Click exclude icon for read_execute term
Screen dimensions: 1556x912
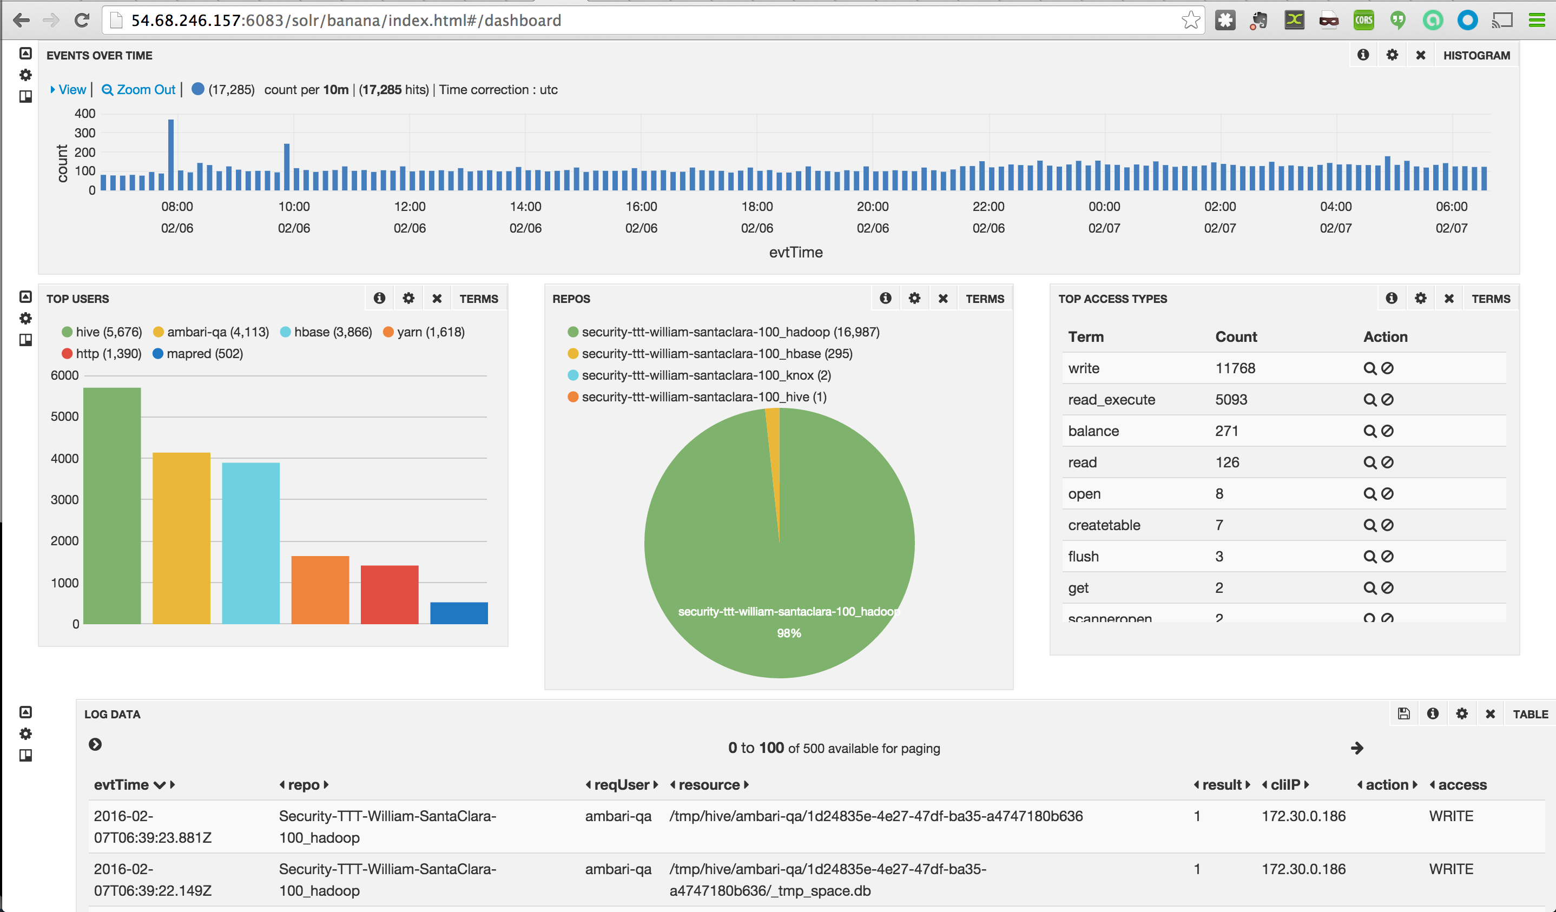(1387, 400)
